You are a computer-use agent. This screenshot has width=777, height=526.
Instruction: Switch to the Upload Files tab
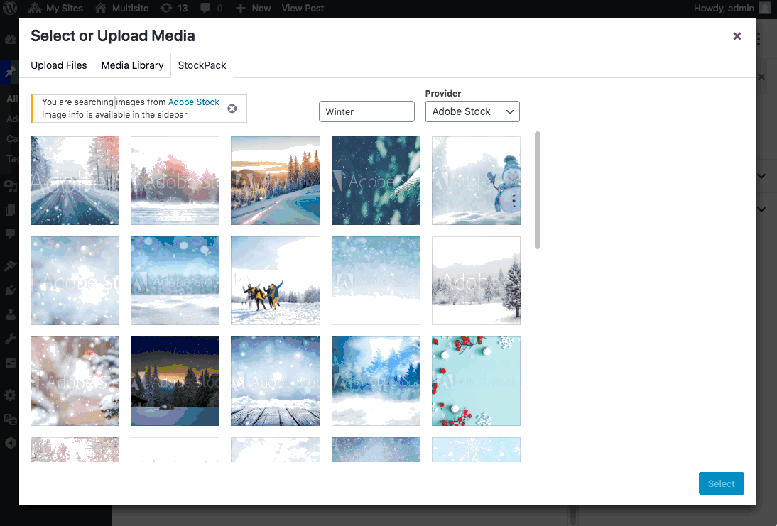[x=59, y=65]
